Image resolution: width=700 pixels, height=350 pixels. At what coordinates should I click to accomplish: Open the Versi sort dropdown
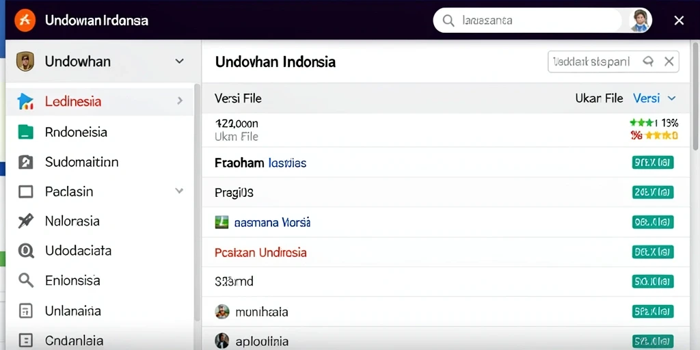coord(654,98)
